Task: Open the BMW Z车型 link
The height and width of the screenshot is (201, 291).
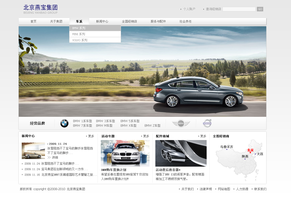Action: pyautogui.click(x=152, y=126)
